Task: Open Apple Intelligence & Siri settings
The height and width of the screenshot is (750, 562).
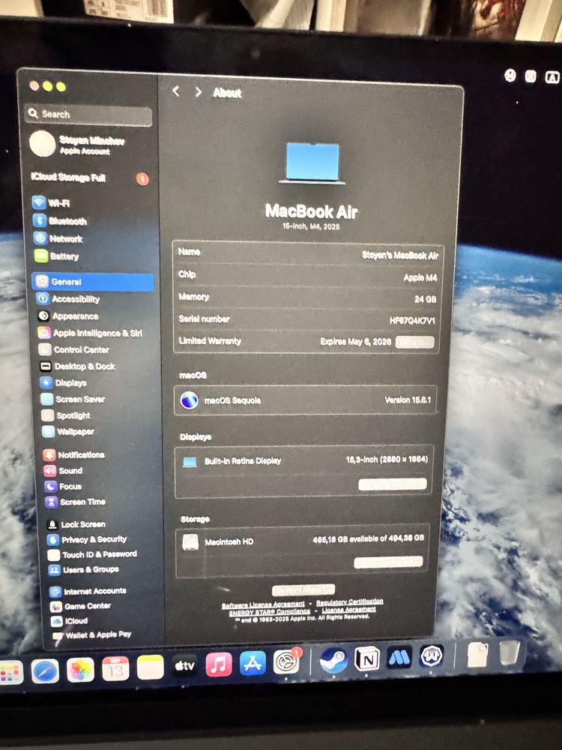Action: [x=91, y=333]
